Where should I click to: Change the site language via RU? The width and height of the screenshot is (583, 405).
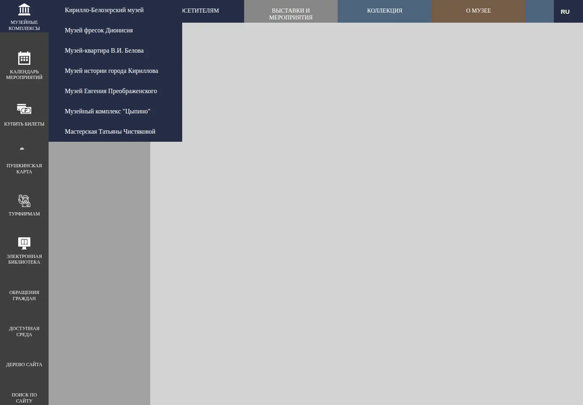[565, 12]
